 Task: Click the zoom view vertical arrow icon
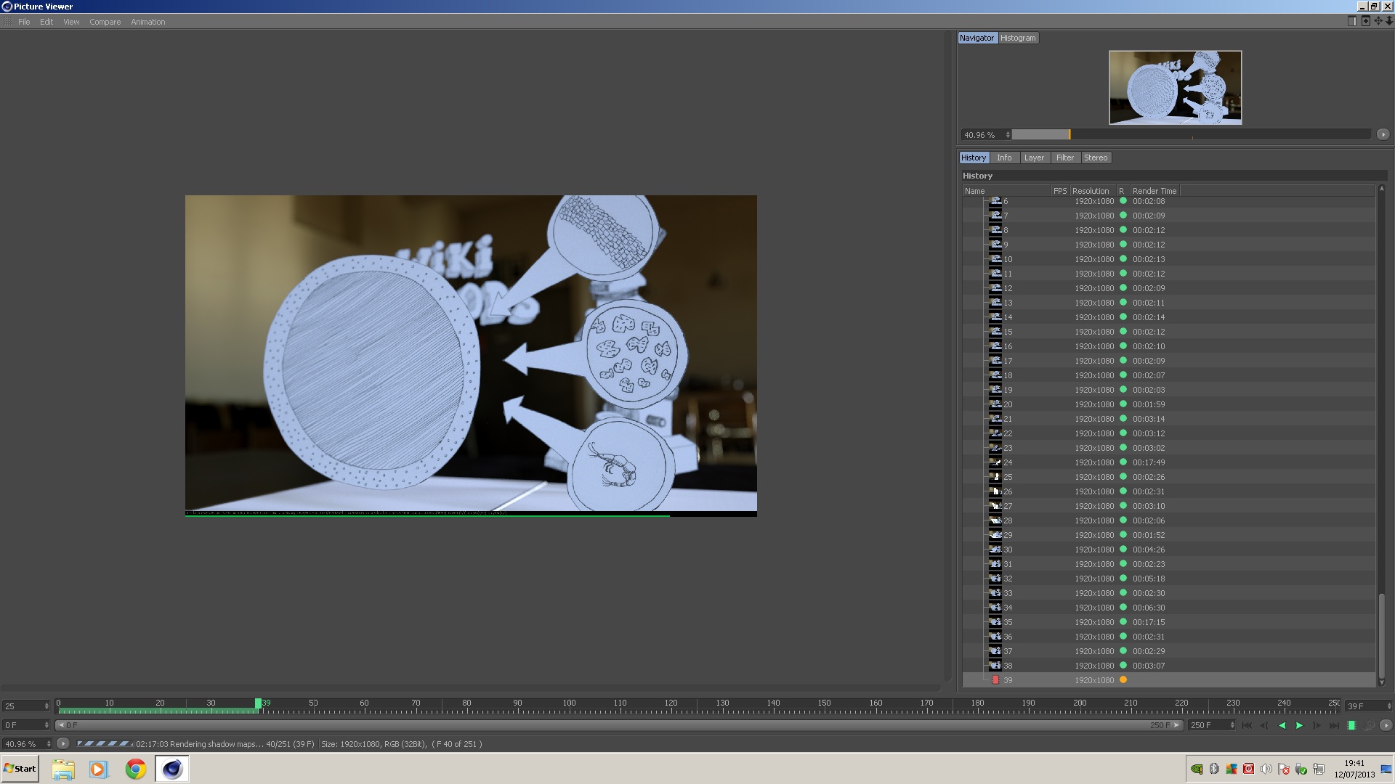point(1389,21)
